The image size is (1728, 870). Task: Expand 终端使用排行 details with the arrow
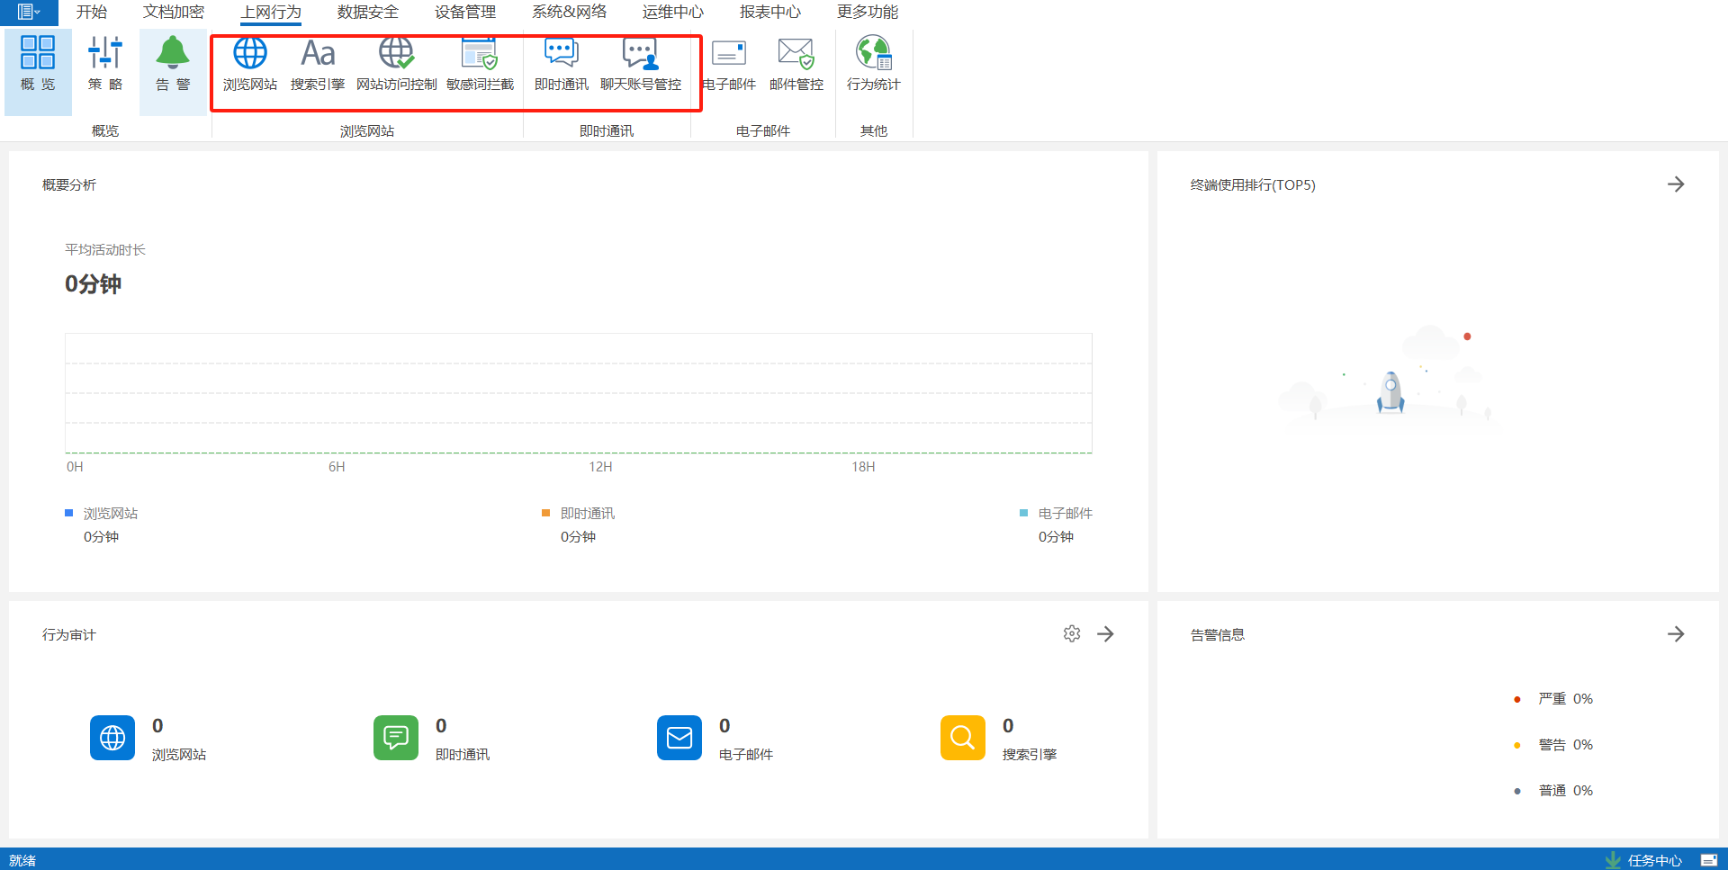point(1675,184)
